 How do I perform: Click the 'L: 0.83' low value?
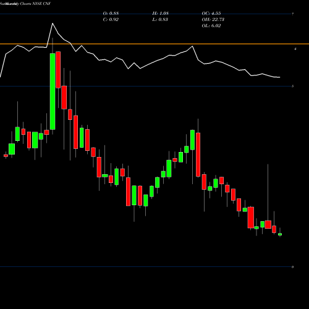160,20
